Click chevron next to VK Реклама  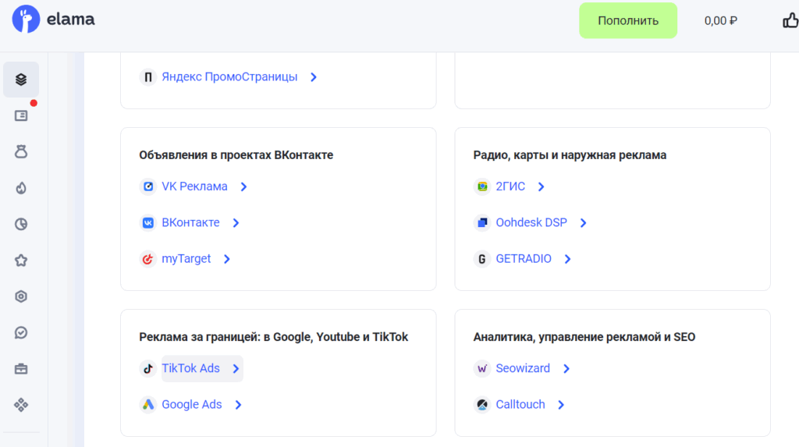tap(243, 186)
